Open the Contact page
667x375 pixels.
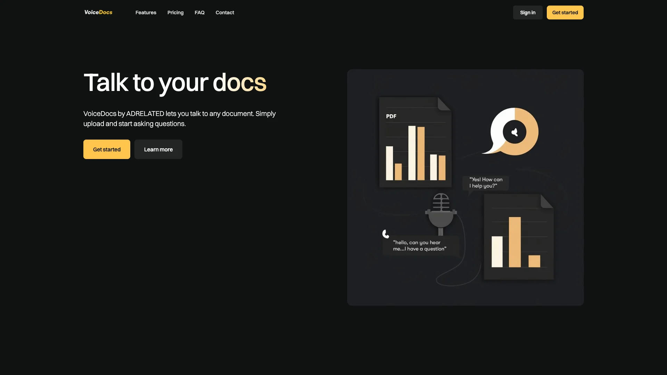pyautogui.click(x=225, y=12)
